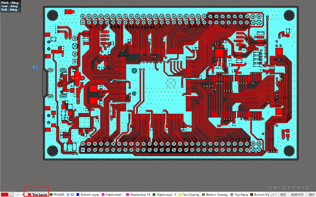Open the LS layer sets button
The width and height of the screenshot is (316, 197).
tap(11, 194)
